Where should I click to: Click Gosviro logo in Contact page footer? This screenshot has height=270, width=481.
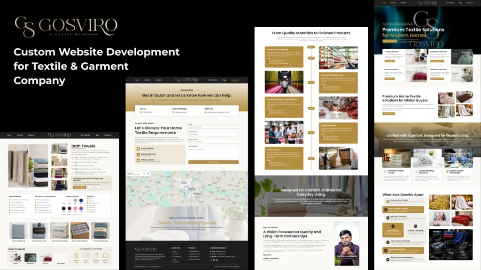[x=146, y=249]
